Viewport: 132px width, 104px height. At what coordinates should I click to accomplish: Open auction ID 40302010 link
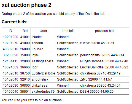(10, 49)
